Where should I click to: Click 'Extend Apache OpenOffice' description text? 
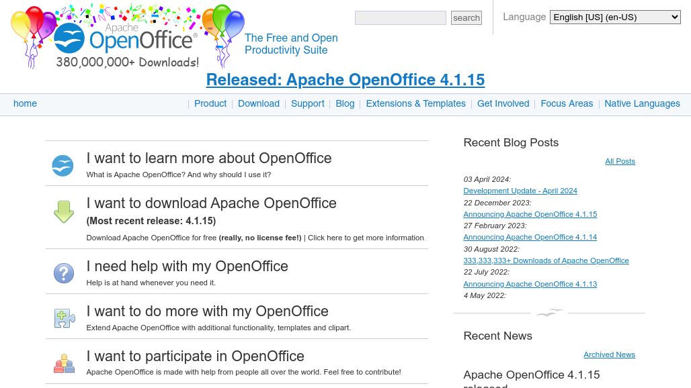pos(218,328)
